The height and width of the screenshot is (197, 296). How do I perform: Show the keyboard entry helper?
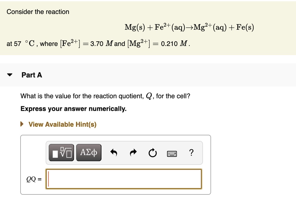172,153
